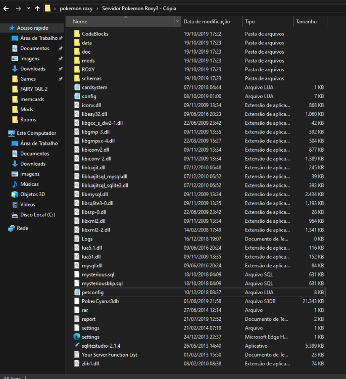Open the Nome column filter dropdown
This screenshot has height=379, width=346.
point(178,22)
